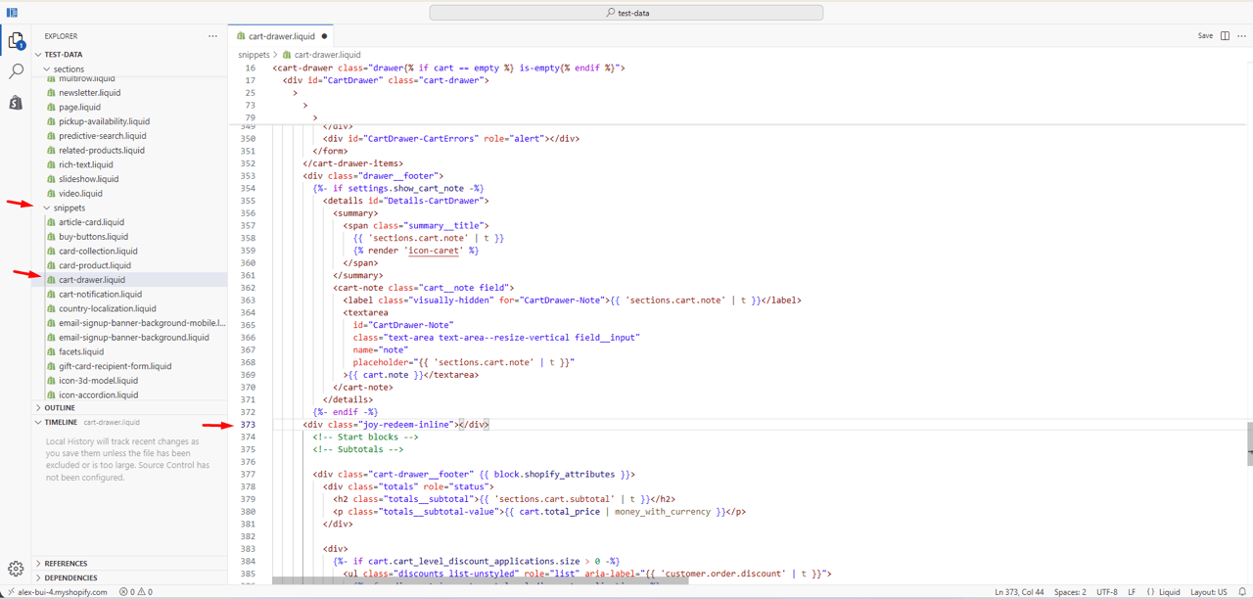Click the editor horizontal scrollbar thumb
The image size is (1253, 599).
point(480,581)
